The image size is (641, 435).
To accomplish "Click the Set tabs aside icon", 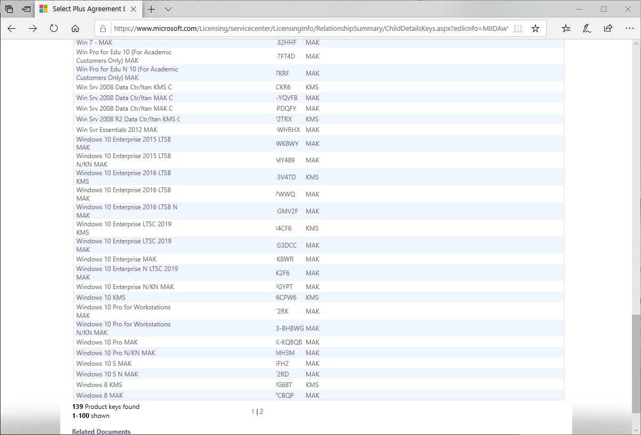I will 26,9.
